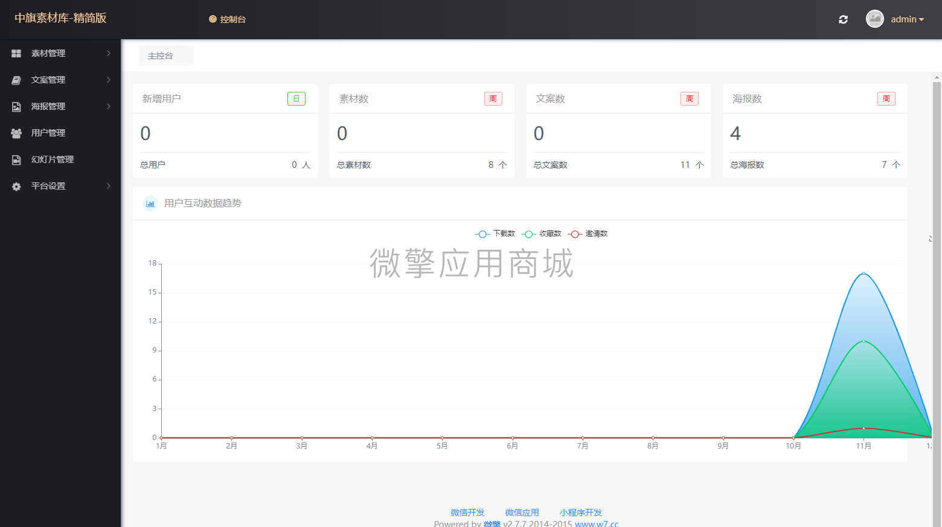Expand the 海报管理 submenu chevron
Viewport: 942px width, 527px height.
109,106
